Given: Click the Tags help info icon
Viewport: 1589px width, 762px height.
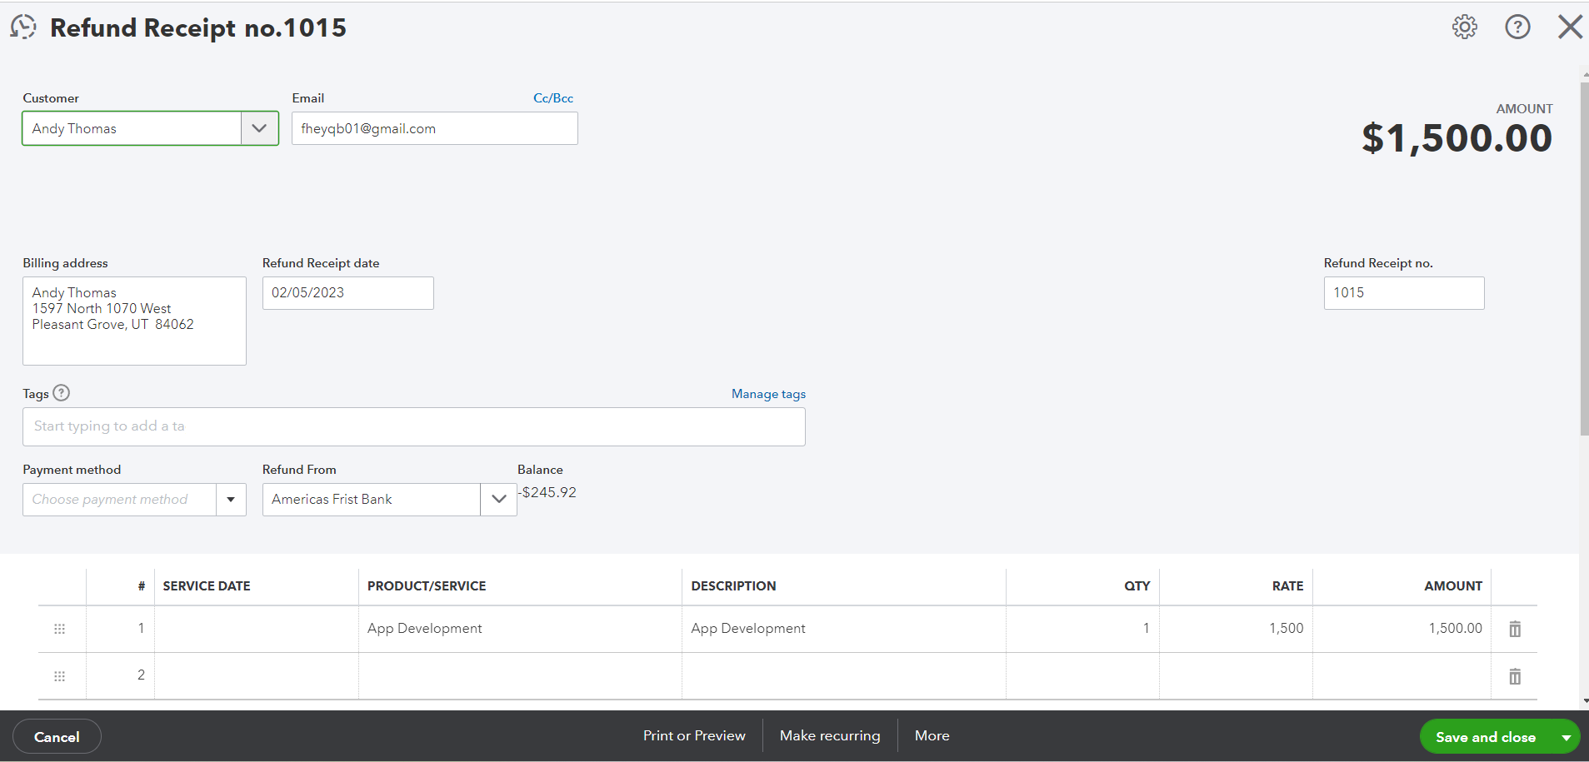Looking at the screenshot, I should click(x=62, y=393).
